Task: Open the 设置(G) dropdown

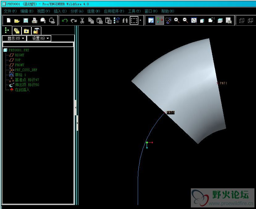Action: (39, 38)
